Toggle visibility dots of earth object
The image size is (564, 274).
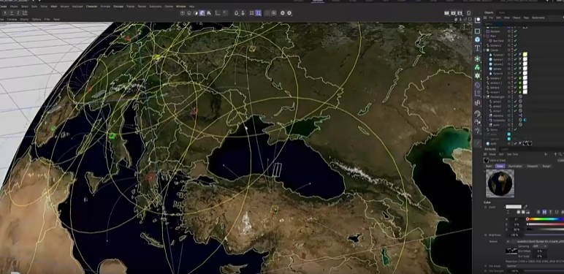coord(509,143)
